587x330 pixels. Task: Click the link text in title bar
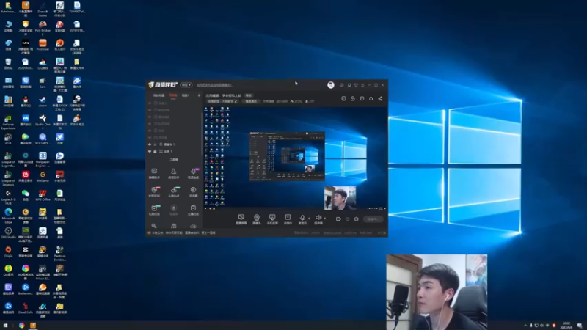214,85
